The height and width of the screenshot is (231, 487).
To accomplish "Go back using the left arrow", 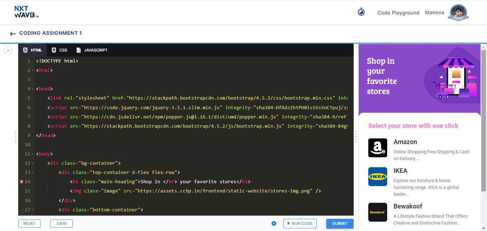I will click(x=13, y=34).
